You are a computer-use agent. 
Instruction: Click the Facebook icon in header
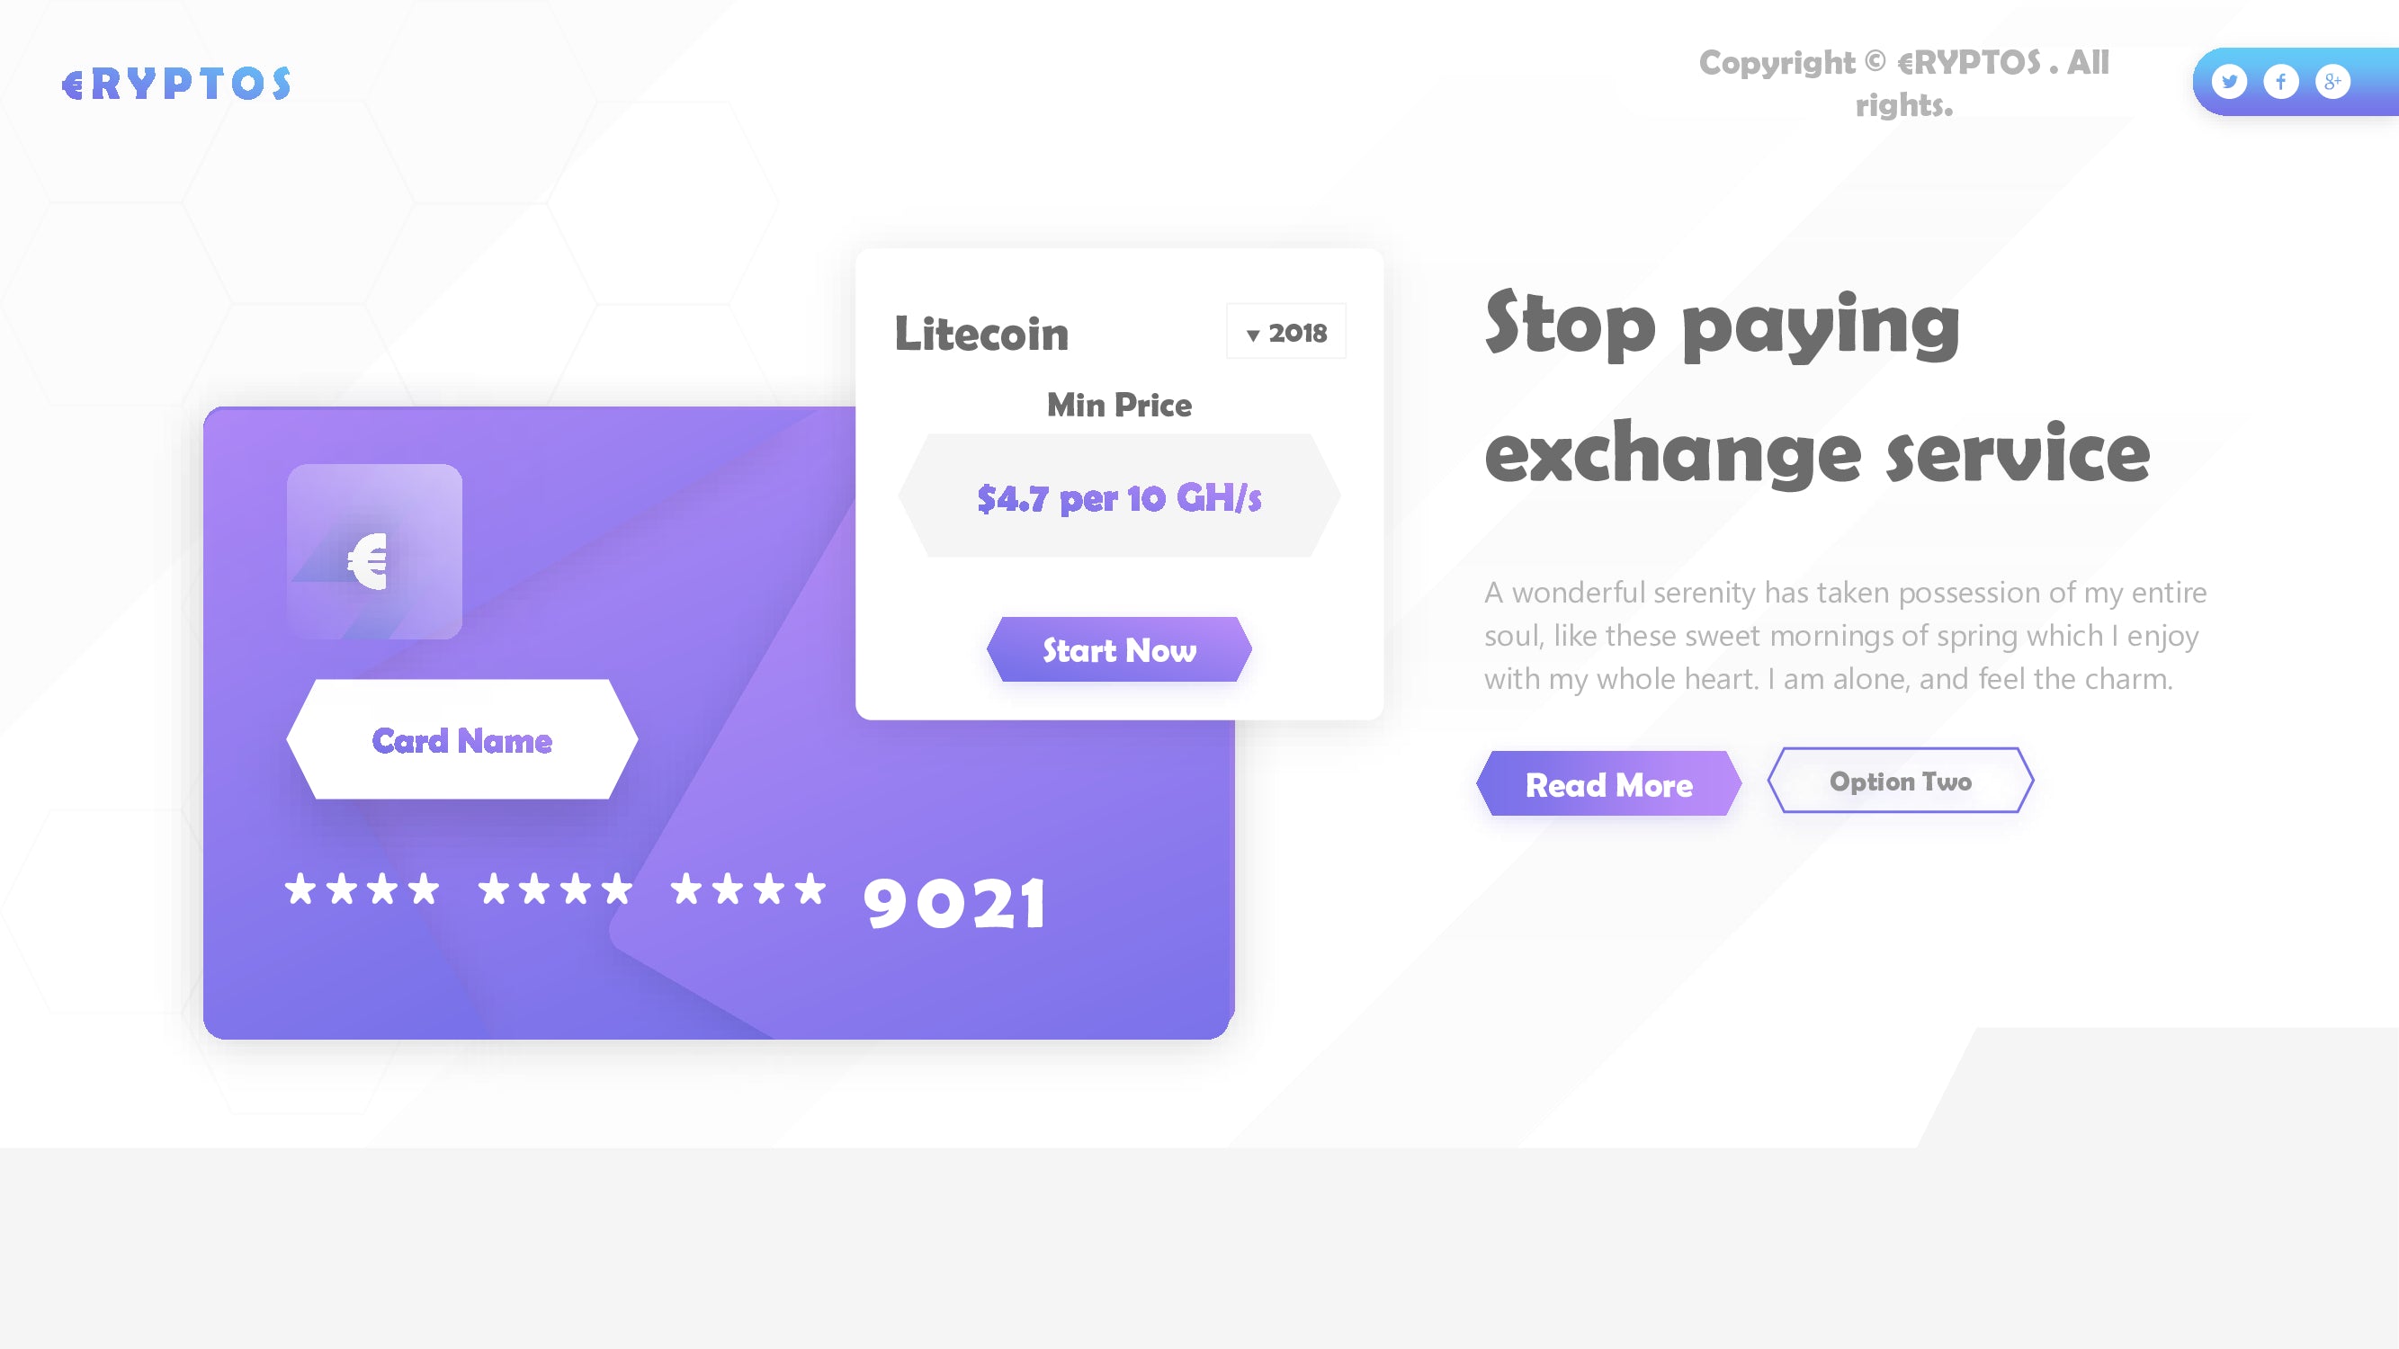[2282, 81]
